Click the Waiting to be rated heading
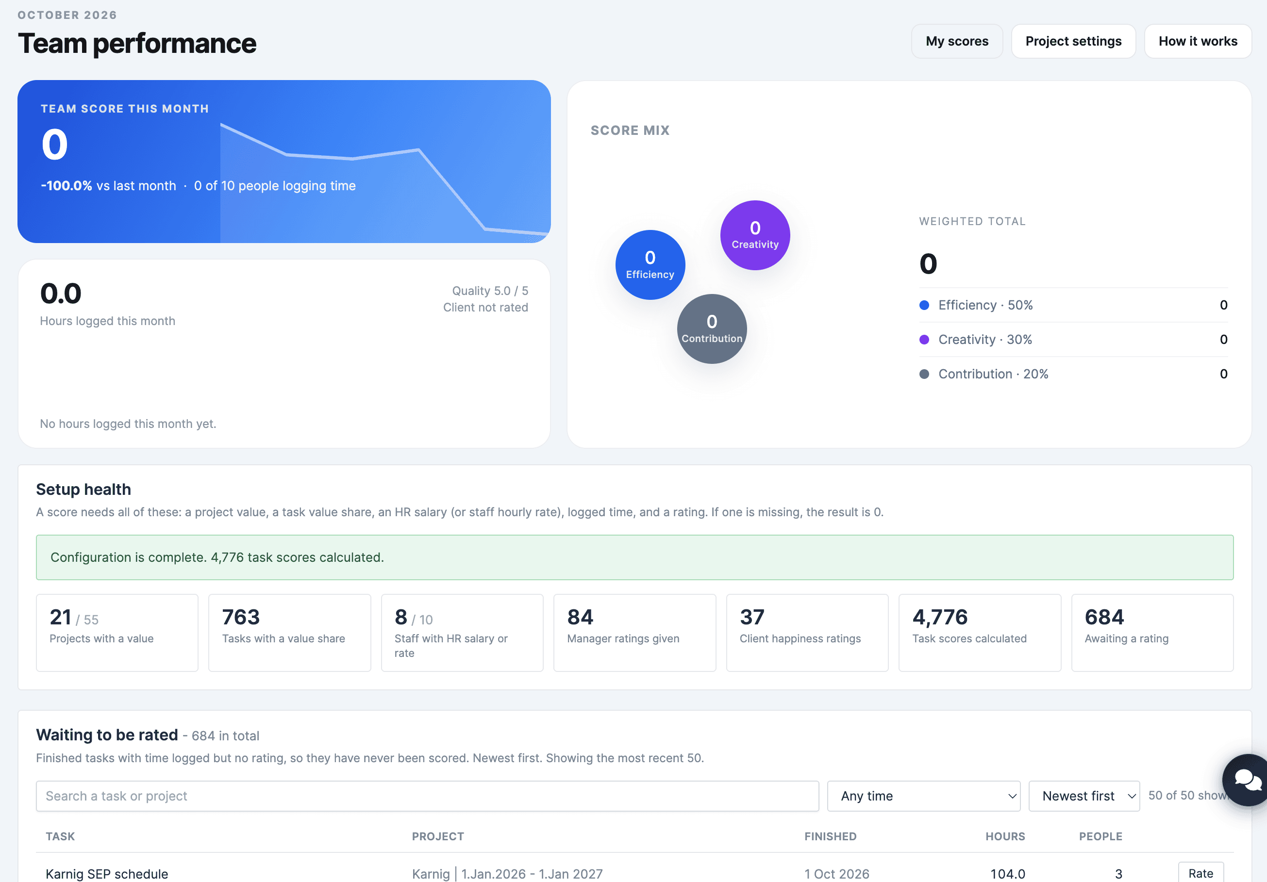 click(107, 735)
